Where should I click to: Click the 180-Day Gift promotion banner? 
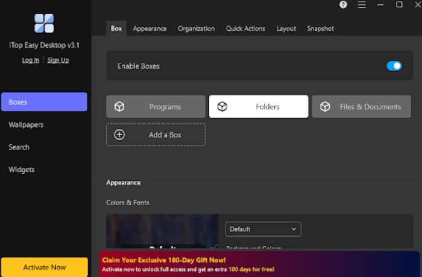click(259, 264)
